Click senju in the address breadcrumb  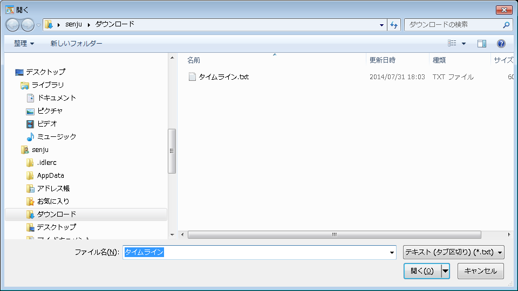click(73, 24)
